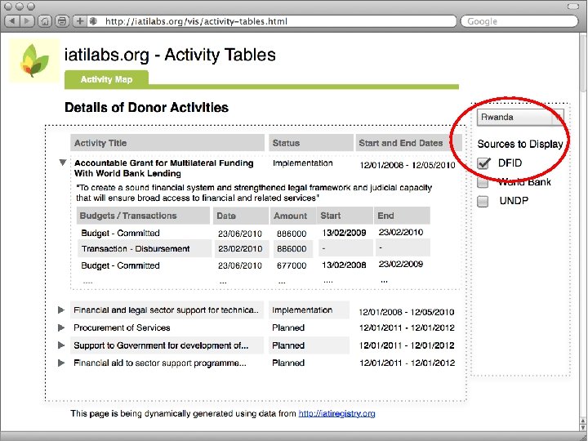Add bookmark with the plus button
The image size is (588, 441).
coord(79,21)
